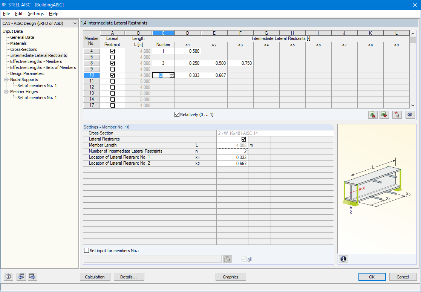Click the Graphics button

click(231, 277)
